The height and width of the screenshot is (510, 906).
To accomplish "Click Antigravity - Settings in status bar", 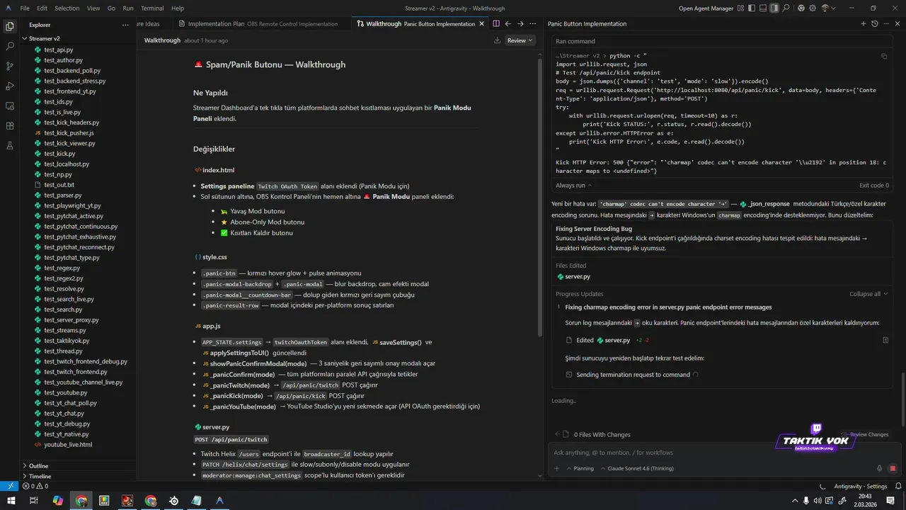I will pos(860,487).
